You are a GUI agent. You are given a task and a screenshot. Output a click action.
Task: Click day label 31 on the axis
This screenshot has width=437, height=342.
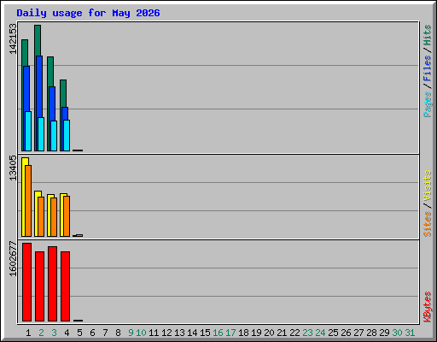pos(410,333)
